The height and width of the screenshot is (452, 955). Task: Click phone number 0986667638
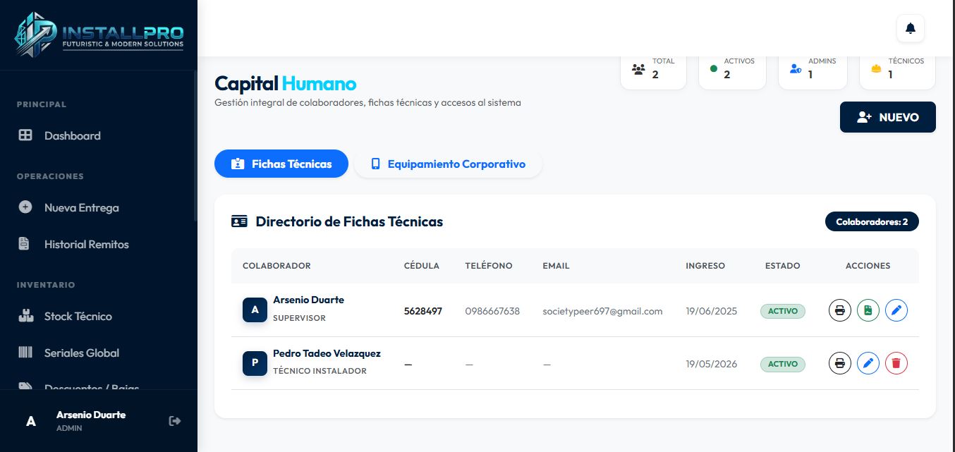point(492,311)
